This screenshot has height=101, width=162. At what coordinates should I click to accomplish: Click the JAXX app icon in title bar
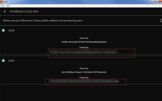click(x=2, y=2)
